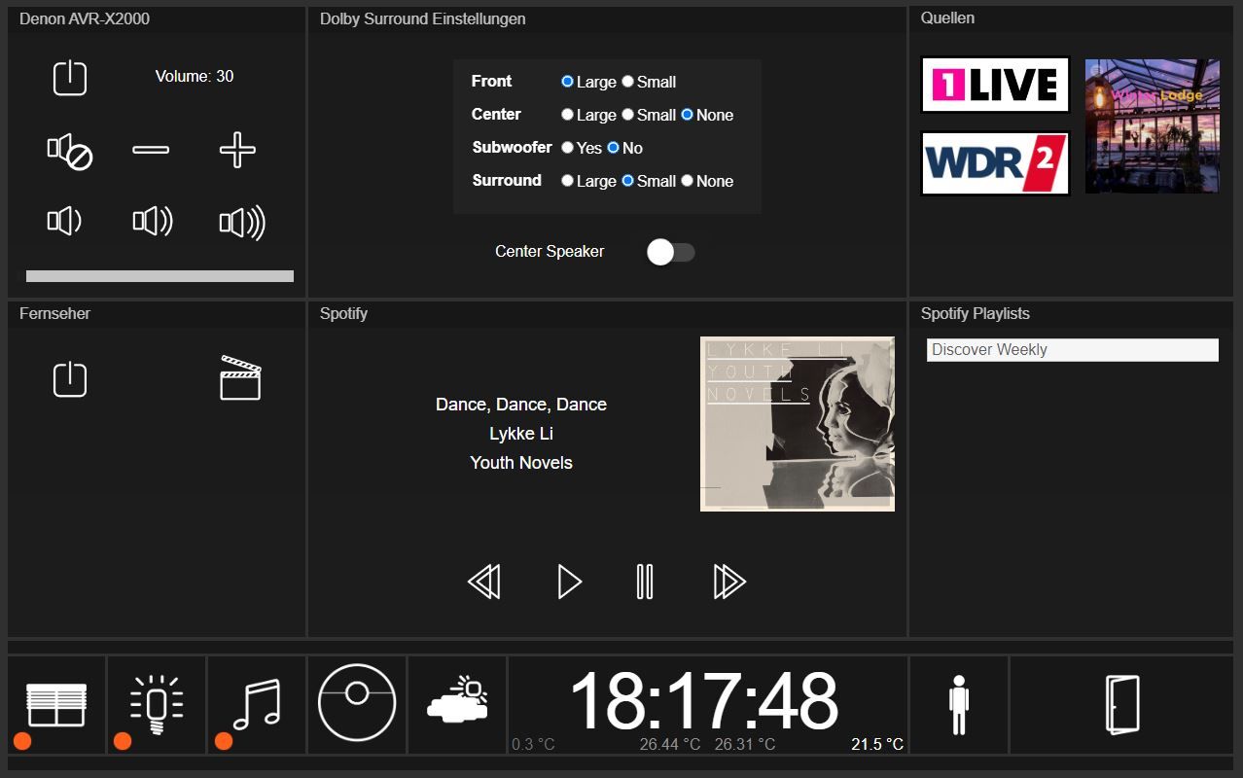
Task: Open the robot vacuum disc icon
Action: [x=357, y=702]
